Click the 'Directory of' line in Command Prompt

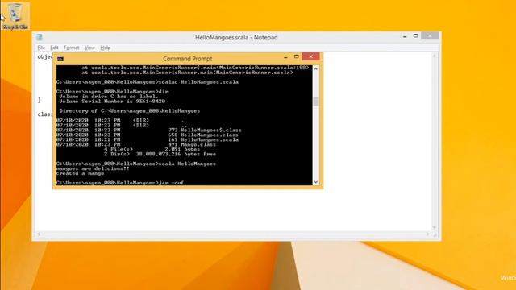(130, 111)
